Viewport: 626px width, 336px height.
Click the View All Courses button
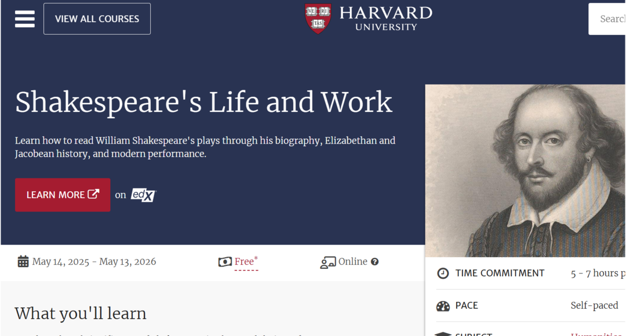pos(97,19)
